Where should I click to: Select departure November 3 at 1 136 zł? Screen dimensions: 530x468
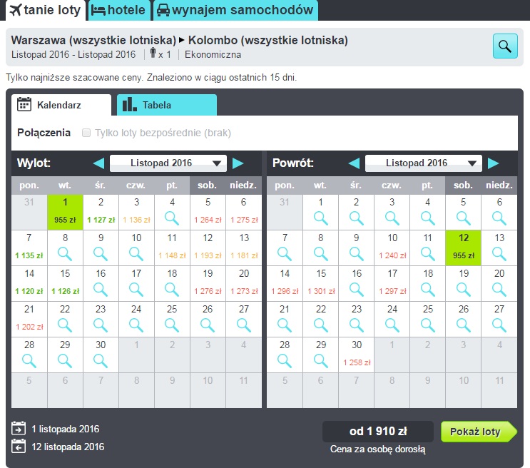[136, 212]
